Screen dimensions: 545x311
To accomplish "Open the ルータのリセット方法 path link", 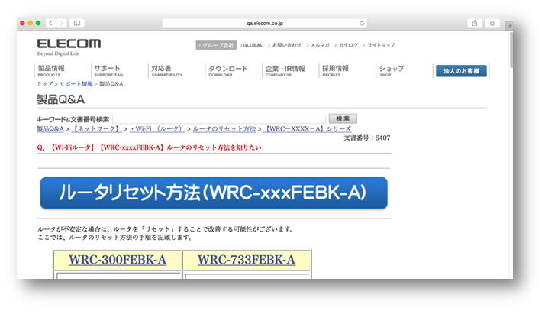I will pyautogui.click(x=224, y=129).
